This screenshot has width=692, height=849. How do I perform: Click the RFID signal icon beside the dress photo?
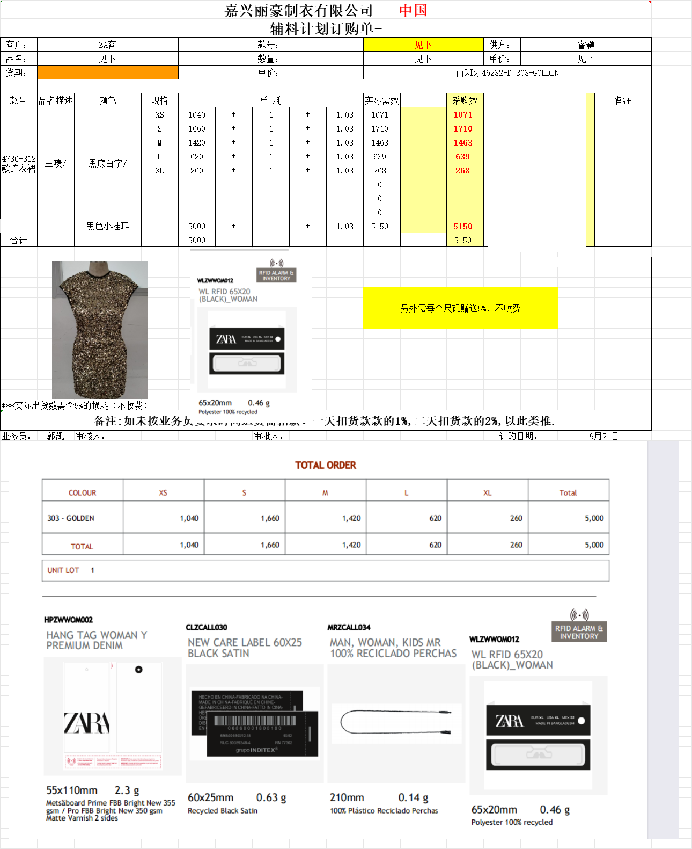(276, 263)
